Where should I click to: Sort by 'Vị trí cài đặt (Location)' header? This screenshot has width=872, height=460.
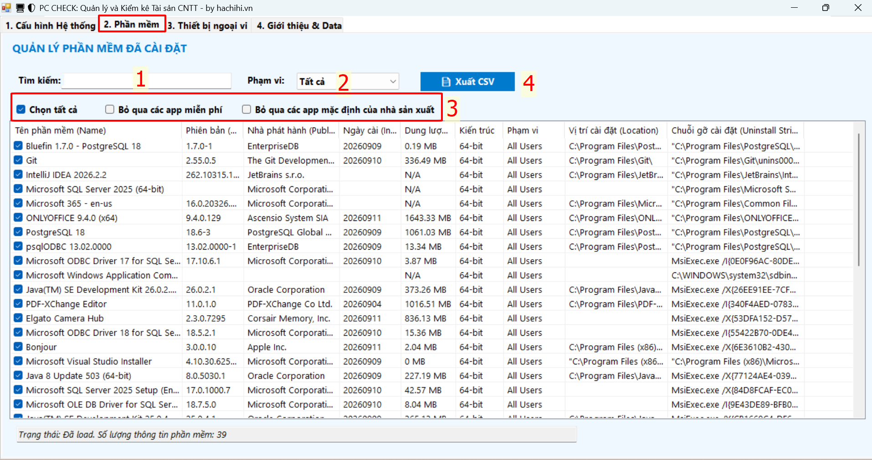click(616, 131)
